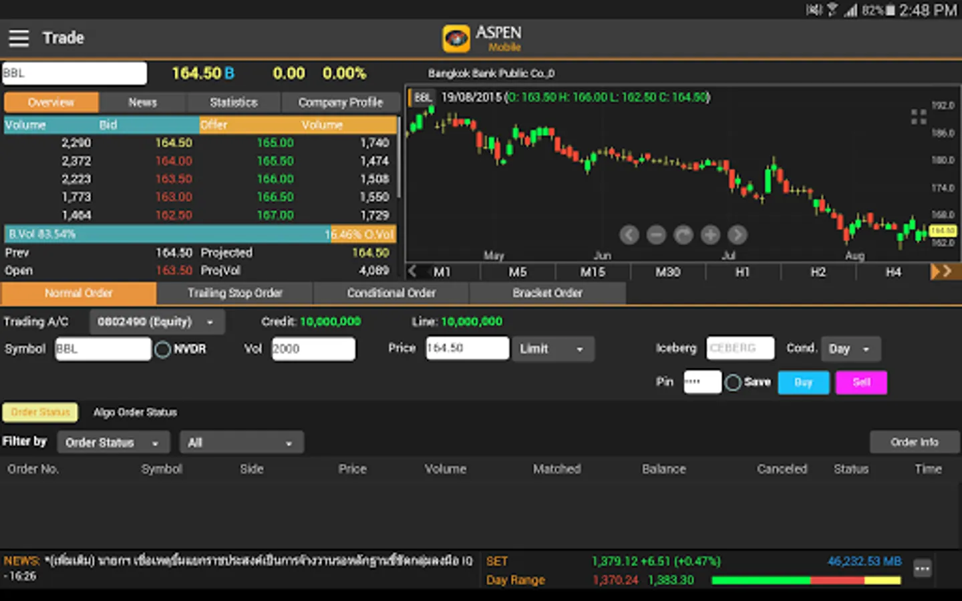Focus the Pin input field

pos(702,382)
